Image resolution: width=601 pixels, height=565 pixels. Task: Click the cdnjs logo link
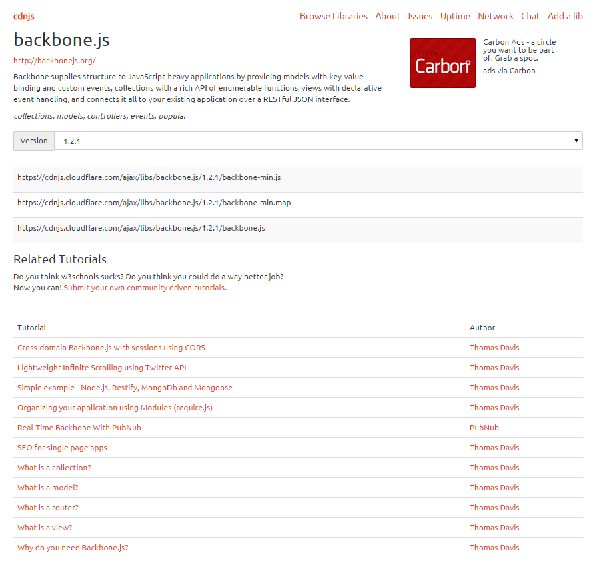(24, 17)
